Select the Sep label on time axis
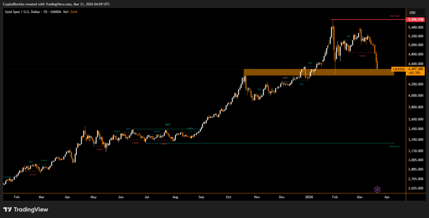429x218 pixels. click(201, 196)
